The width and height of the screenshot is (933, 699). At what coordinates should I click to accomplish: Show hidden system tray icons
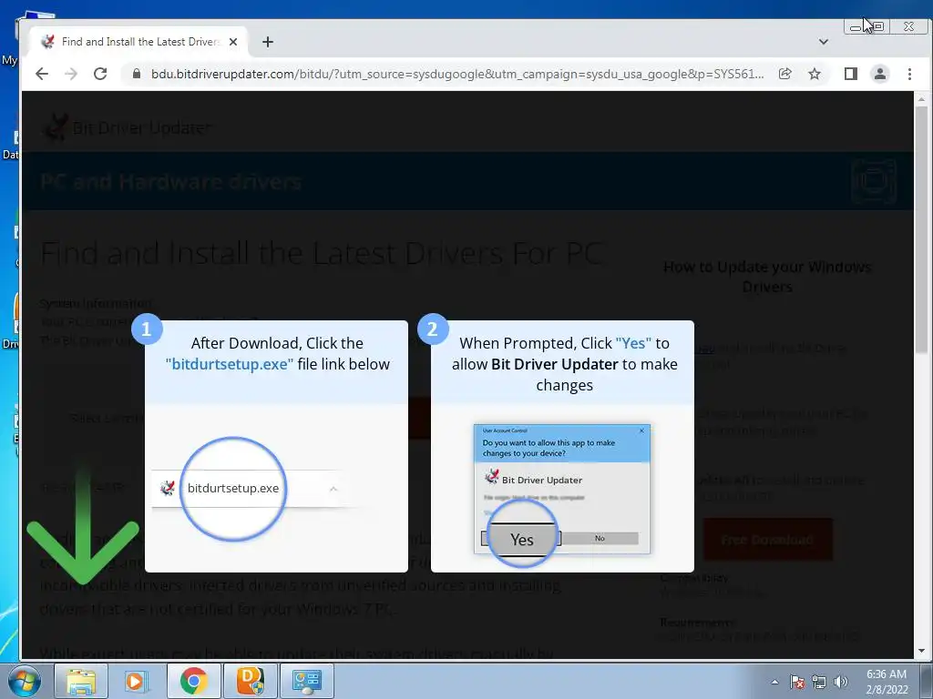pyautogui.click(x=774, y=682)
